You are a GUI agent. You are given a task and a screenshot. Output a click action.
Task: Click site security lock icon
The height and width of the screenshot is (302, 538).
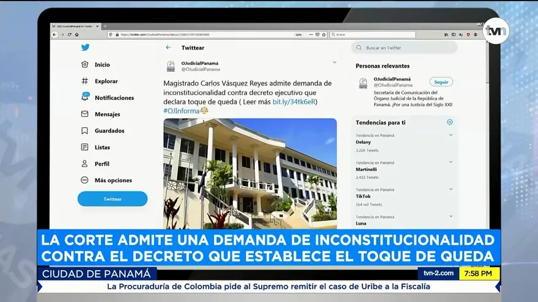pyautogui.click(x=117, y=35)
